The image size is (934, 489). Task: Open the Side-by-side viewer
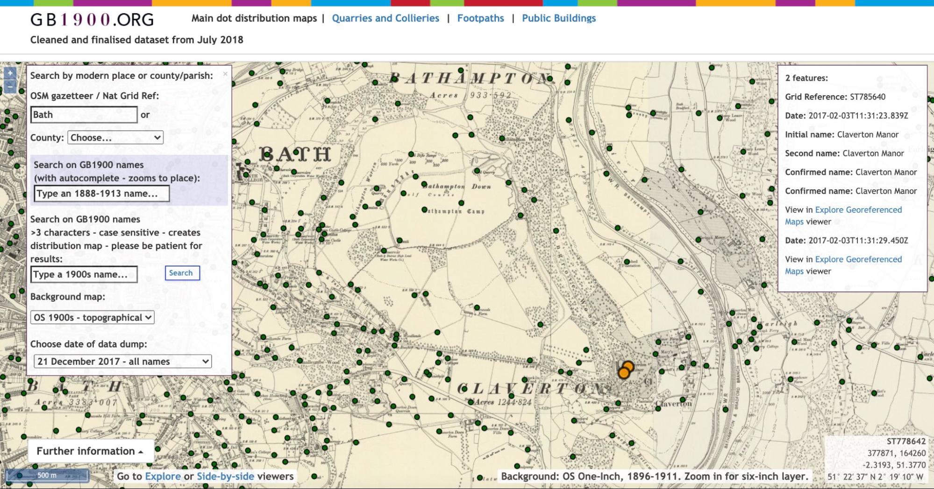(x=226, y=476)
